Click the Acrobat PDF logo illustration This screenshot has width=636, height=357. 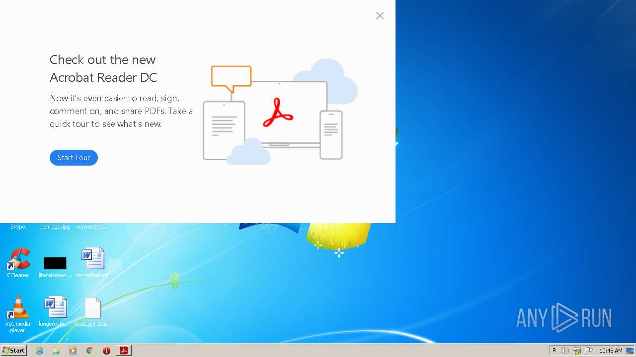278,112
